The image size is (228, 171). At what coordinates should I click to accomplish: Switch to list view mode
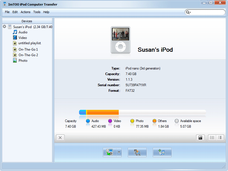point(212,138)
